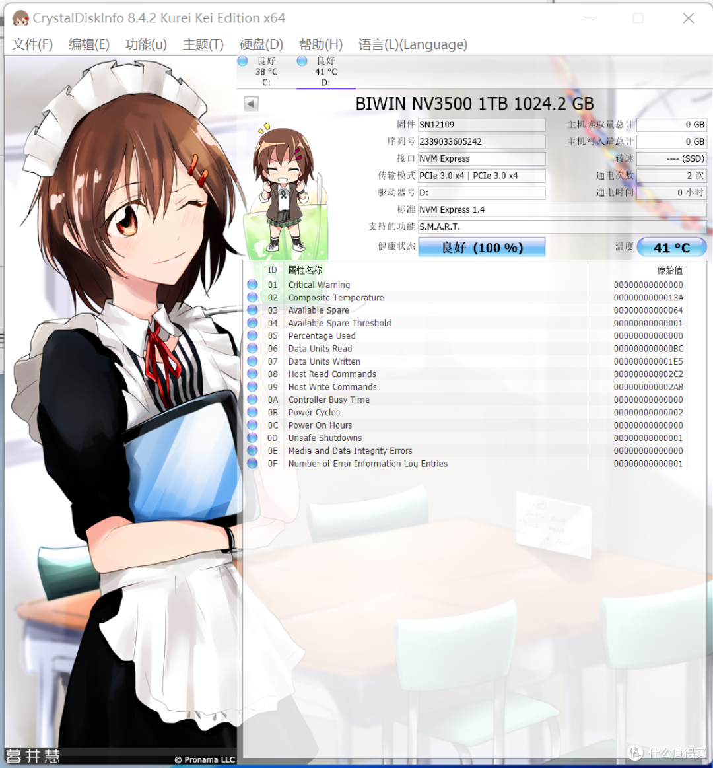
Task: Click raw value 000000000002C2
Action: [648, 374]
